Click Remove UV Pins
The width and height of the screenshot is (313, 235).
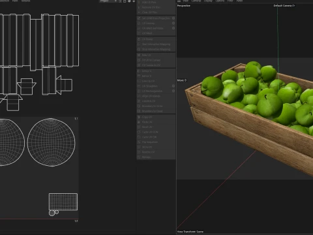click(156, 7)
